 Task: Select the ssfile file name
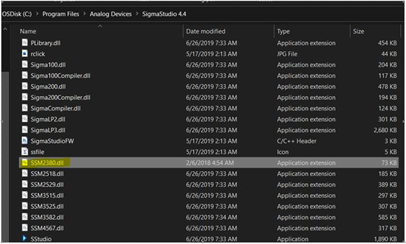37,152
